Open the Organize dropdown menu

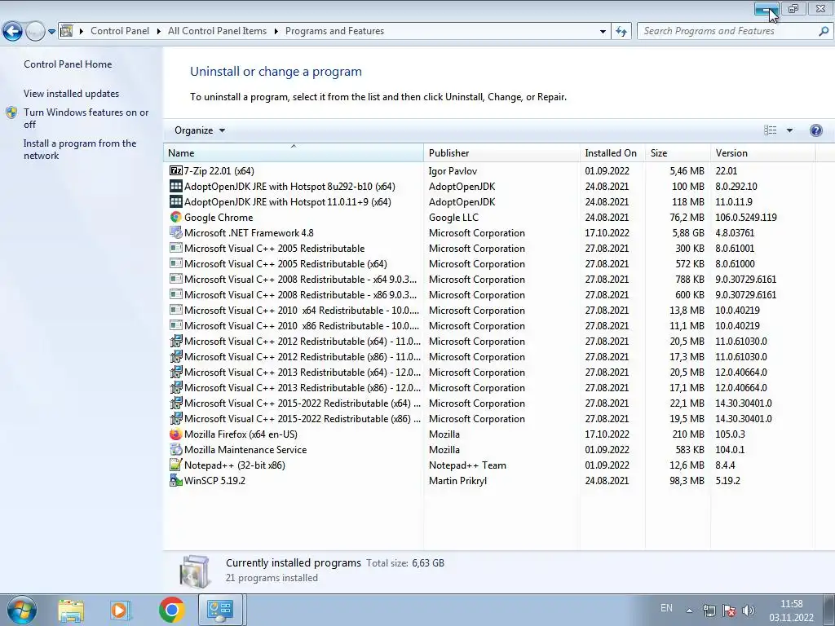point(200,130)
